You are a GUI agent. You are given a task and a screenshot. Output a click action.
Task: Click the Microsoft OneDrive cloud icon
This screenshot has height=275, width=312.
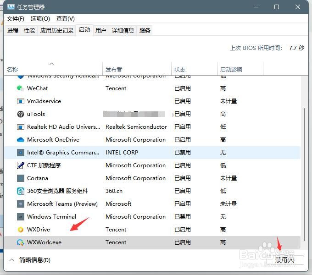click(x=21, y=140)
